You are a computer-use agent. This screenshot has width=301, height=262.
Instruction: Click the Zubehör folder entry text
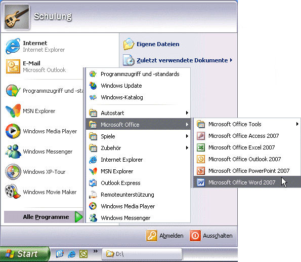click(x=111, y=148)
